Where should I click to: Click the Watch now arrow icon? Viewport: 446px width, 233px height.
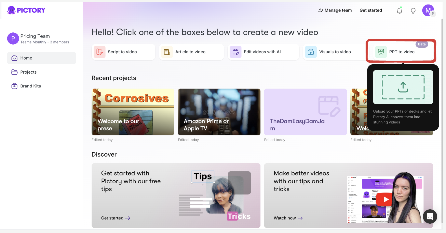[300, 218]
